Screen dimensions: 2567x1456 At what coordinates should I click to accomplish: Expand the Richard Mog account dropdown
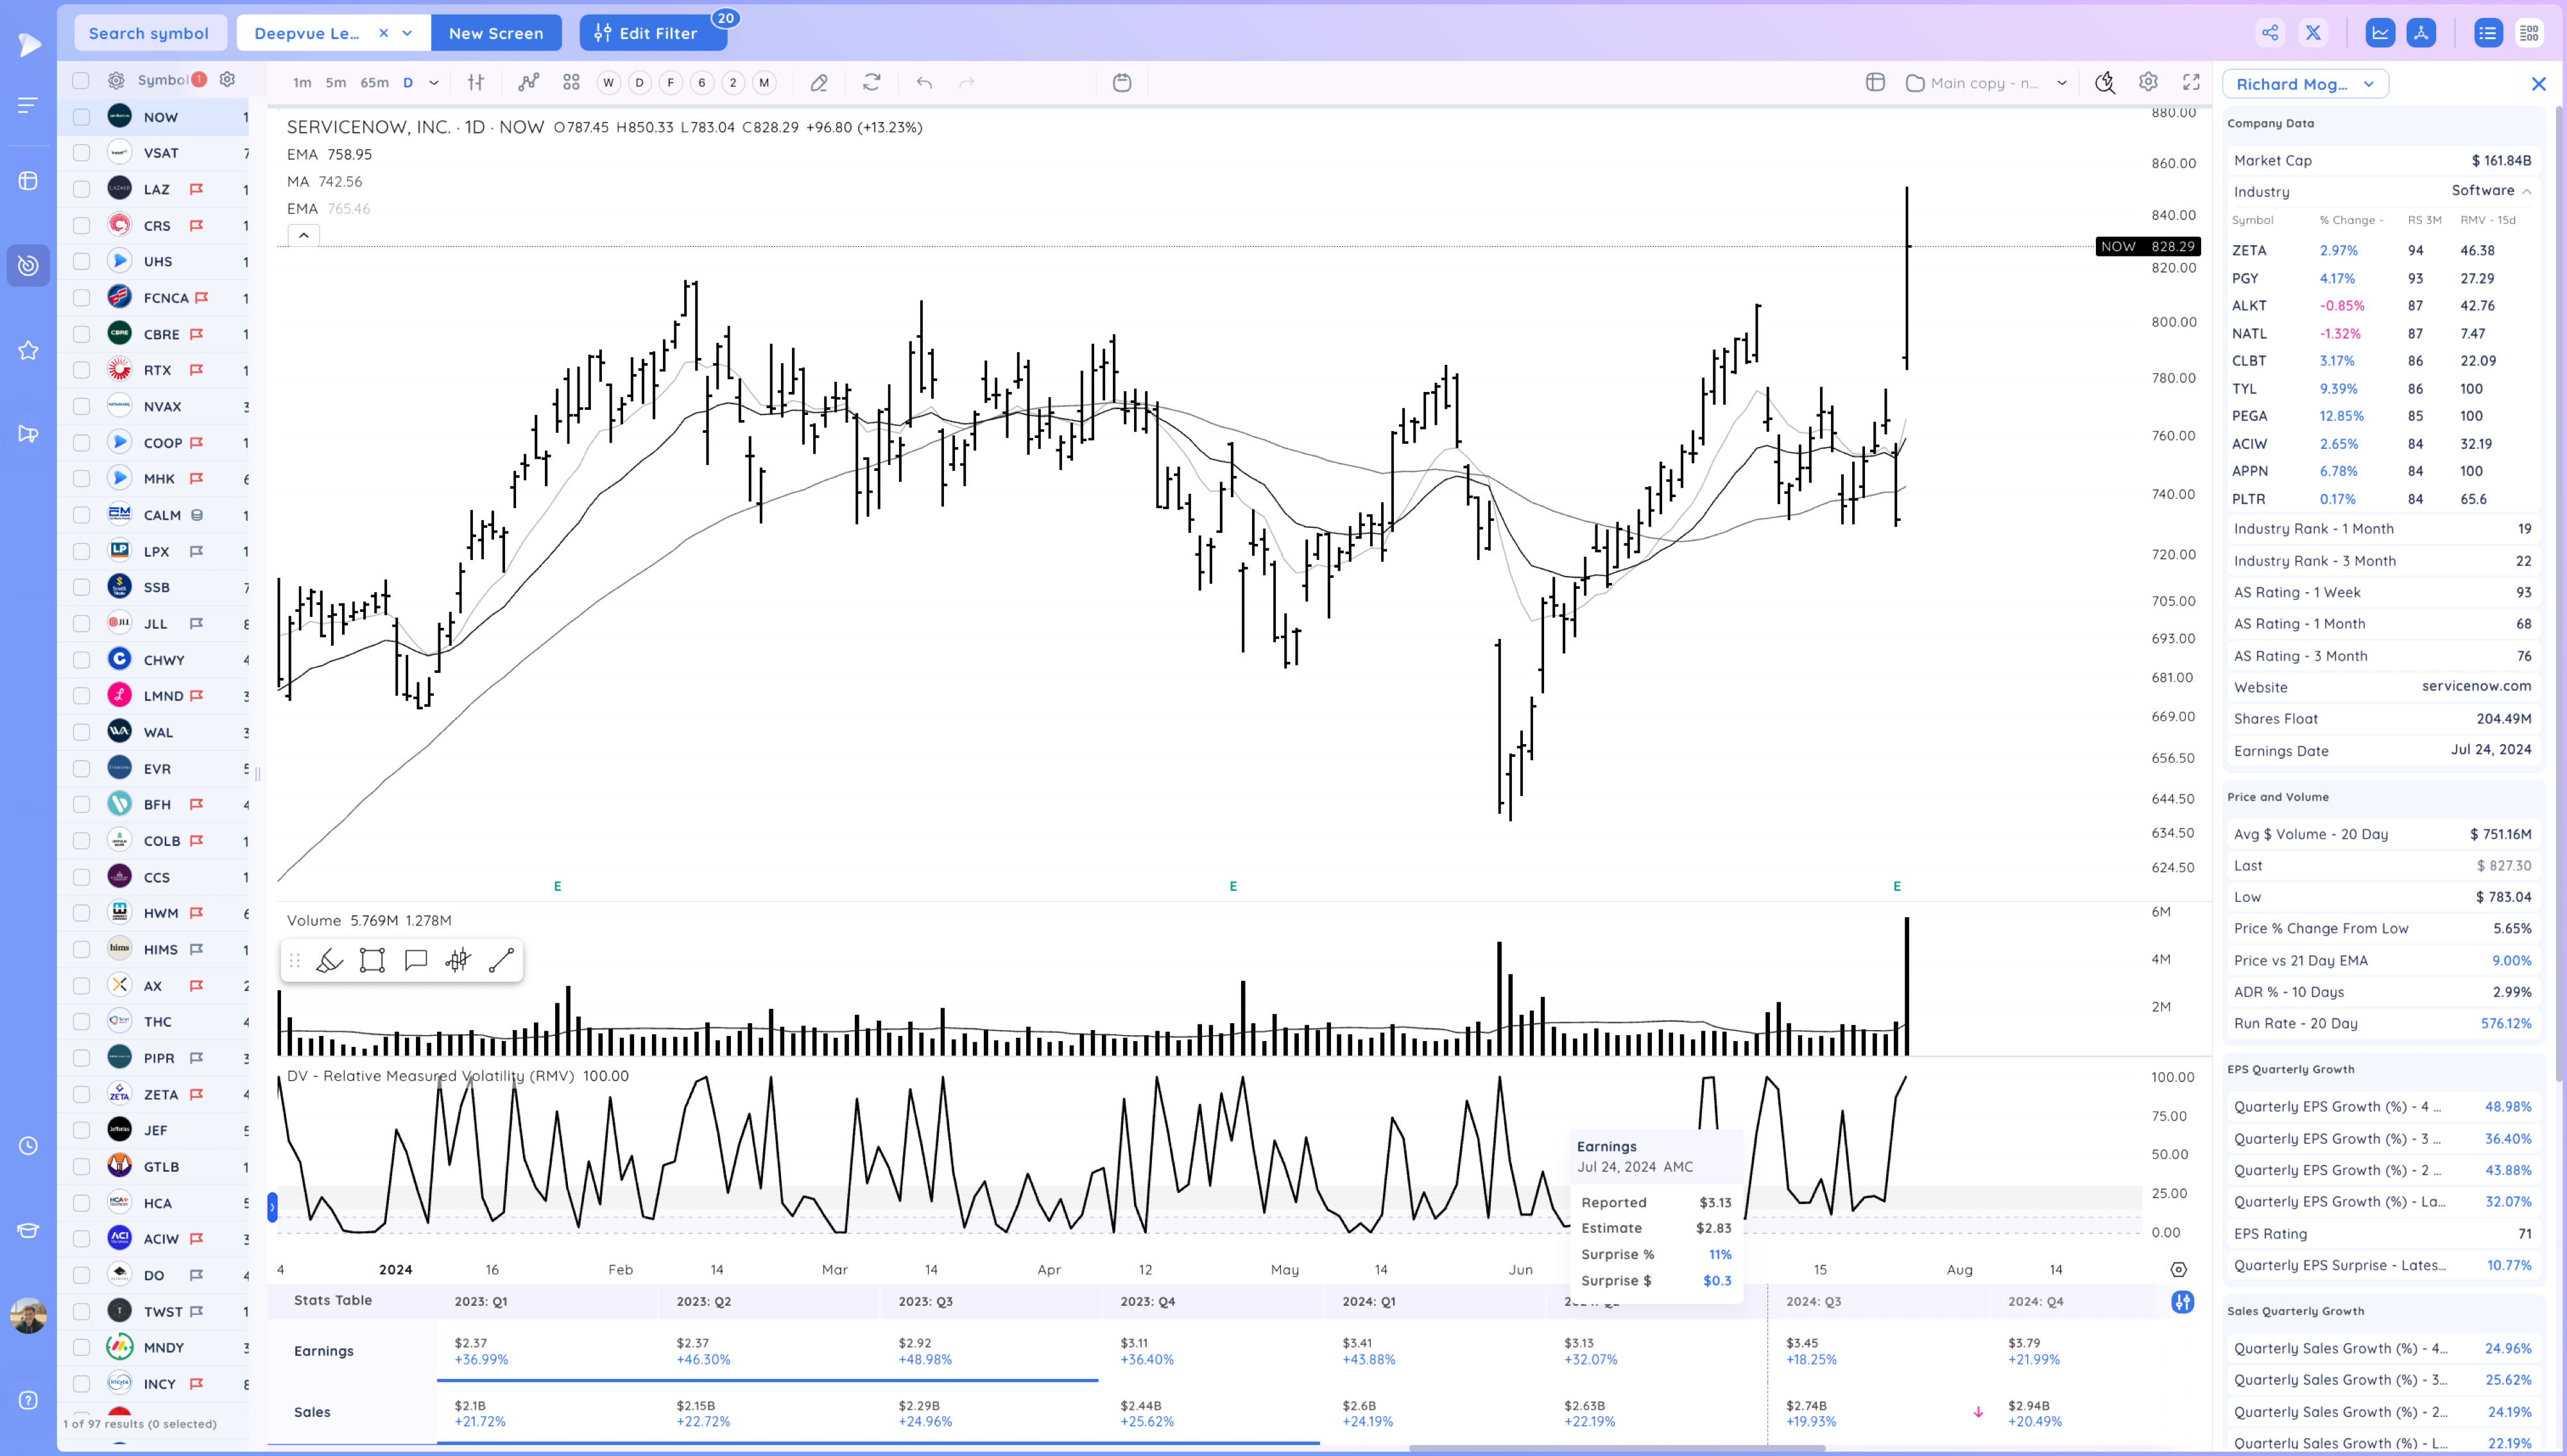pyautogui.click(x=2368, y=84)
